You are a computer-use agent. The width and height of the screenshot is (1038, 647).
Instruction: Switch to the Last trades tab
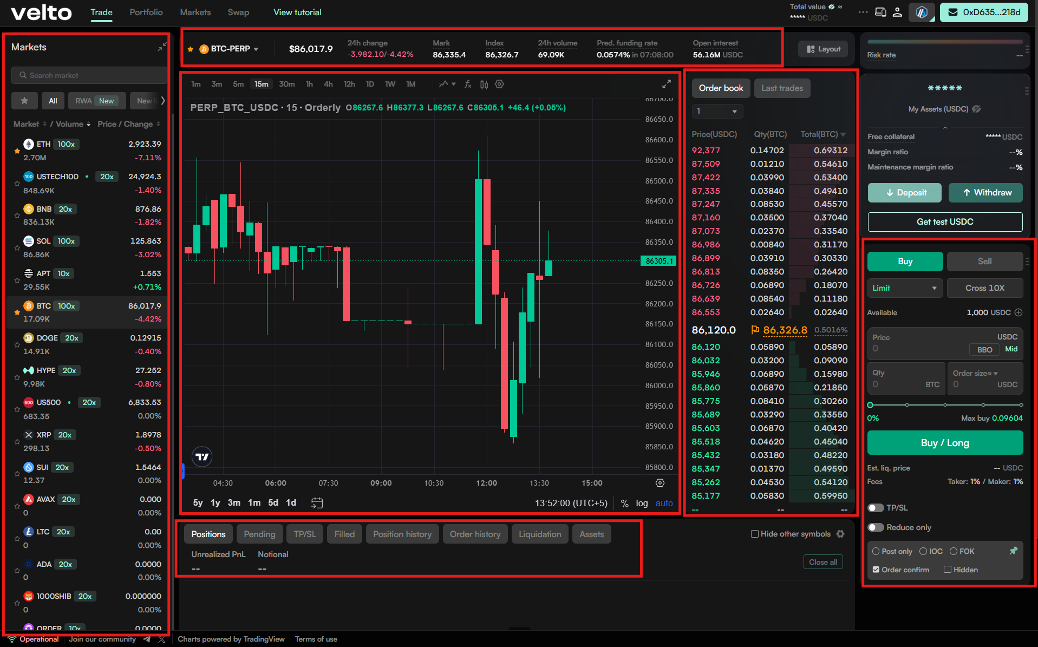click(782, 88)
